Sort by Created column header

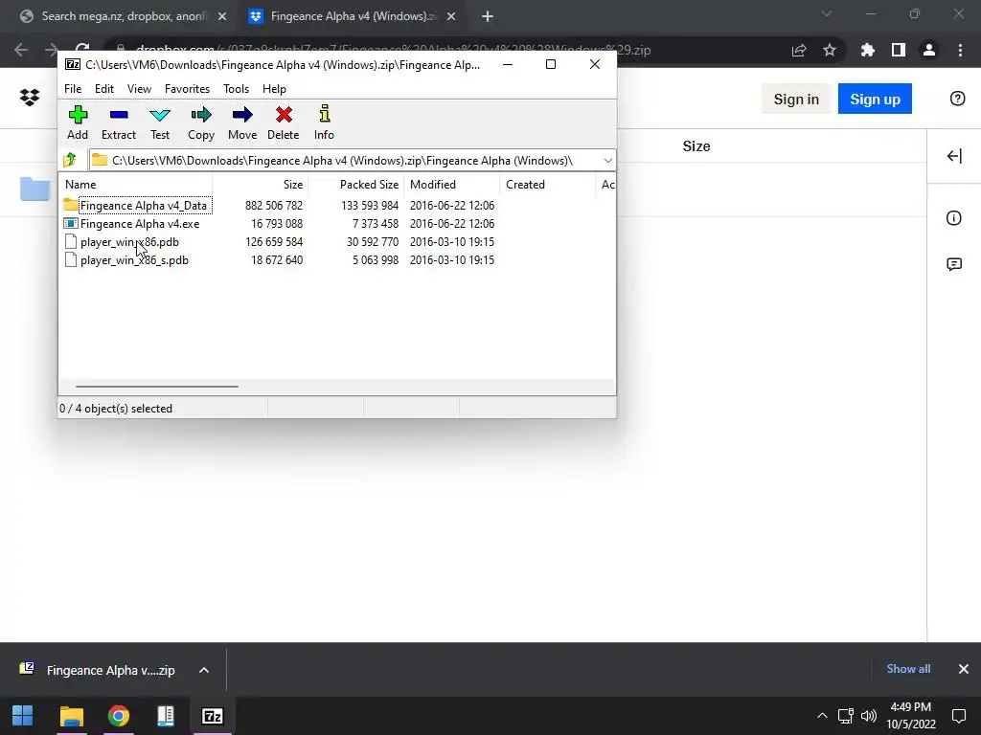click(x=547, y=185)
